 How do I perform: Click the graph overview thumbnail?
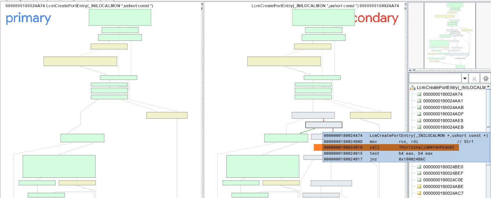pyautogui.click(x=450, y=36)
